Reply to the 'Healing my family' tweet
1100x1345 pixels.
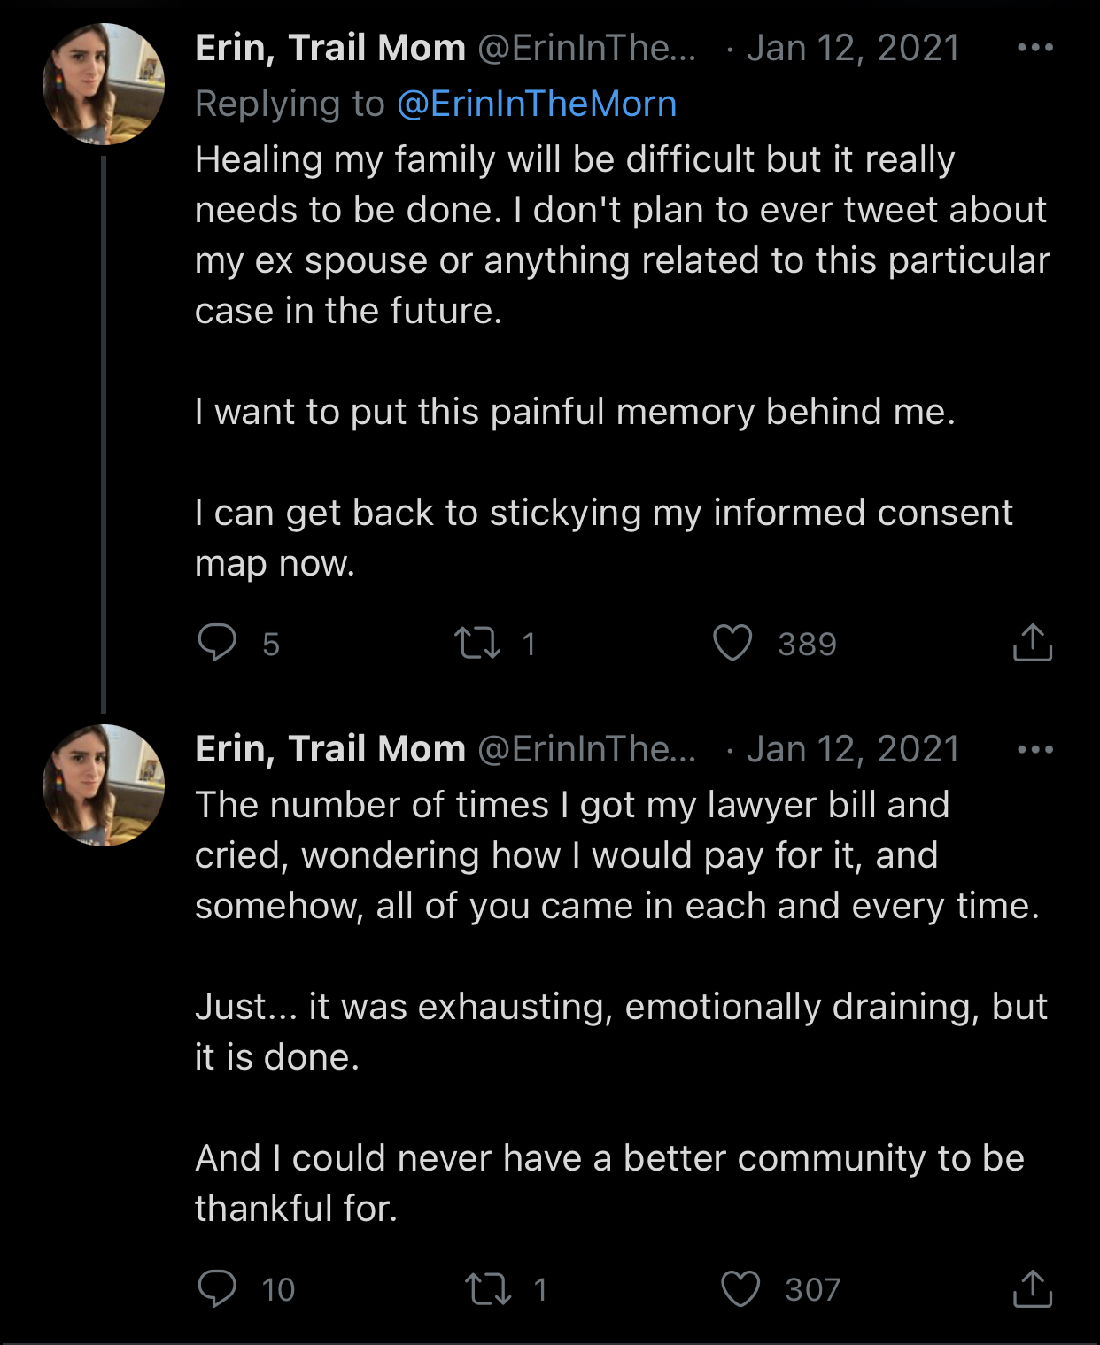tap(217, 643)
